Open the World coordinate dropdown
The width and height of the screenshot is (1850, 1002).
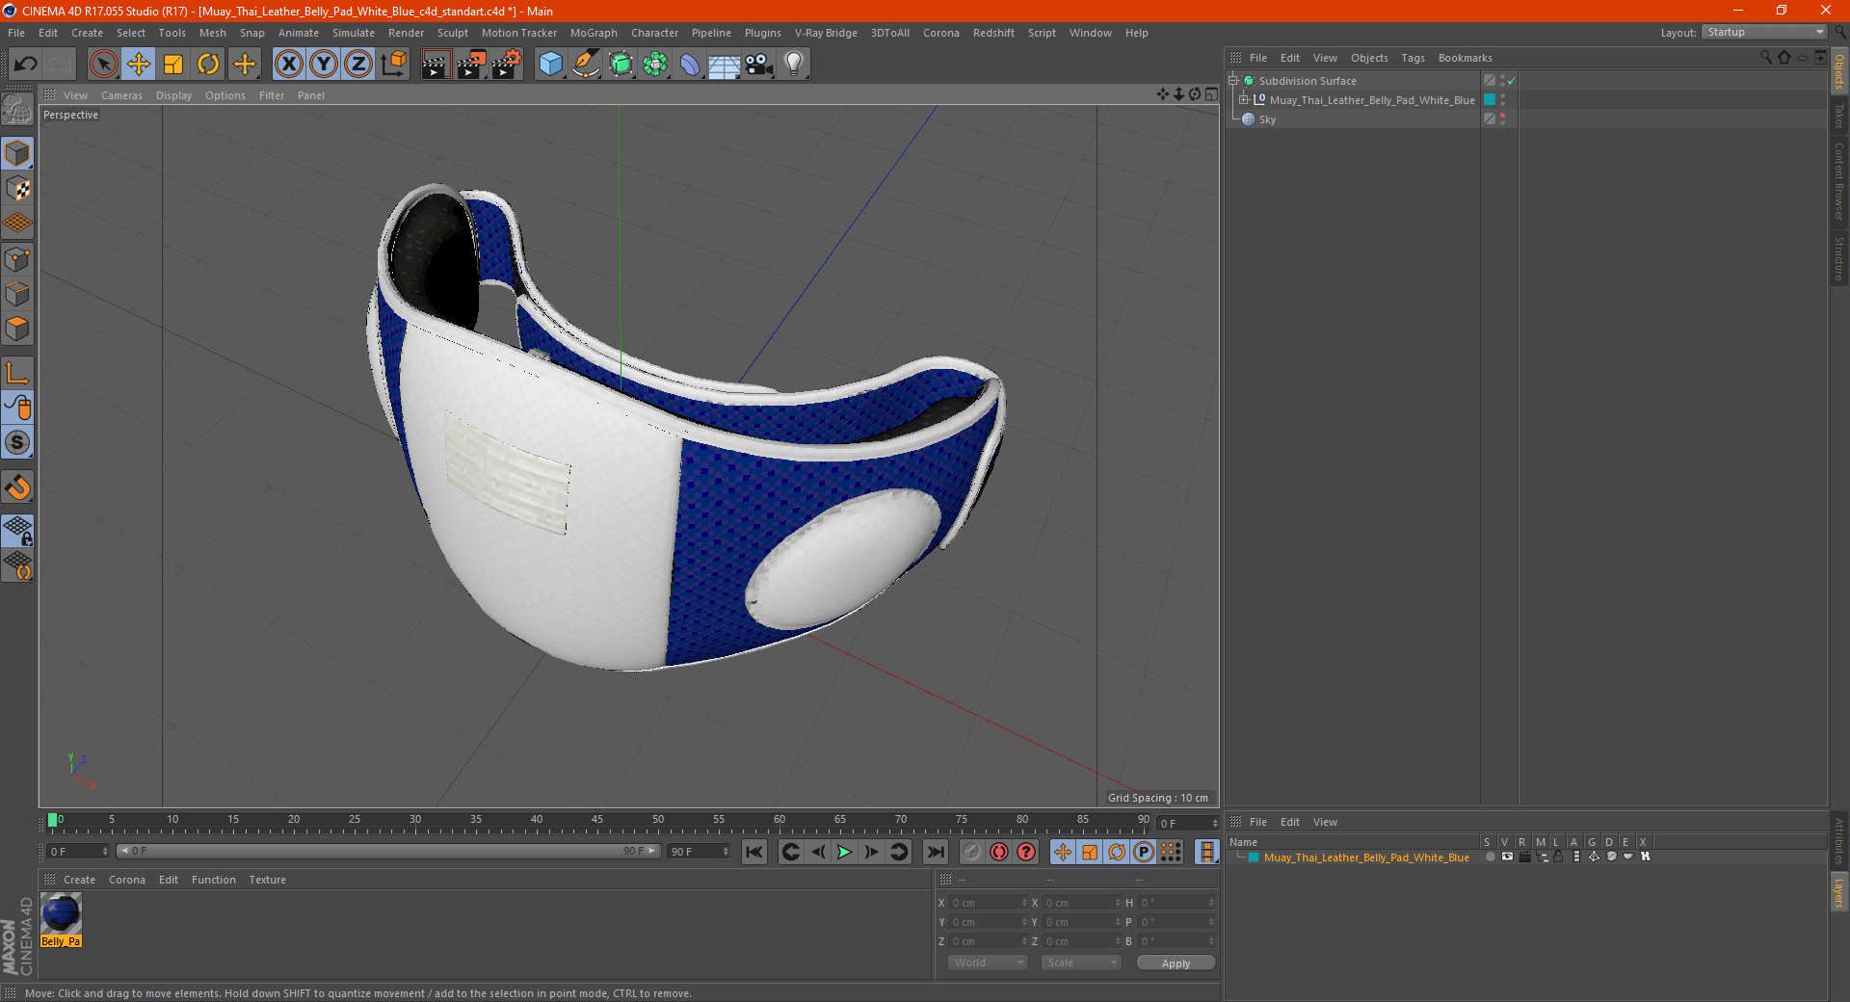[988, 963]
